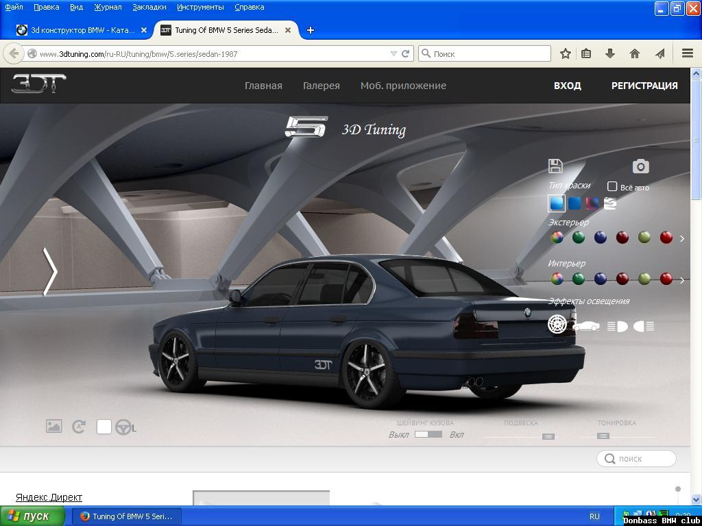Image resolution: width=702 pixels, height=526 pixels.
Task: Click the РЕГИСТРАЦИЯ button
Action: (644, 86)
